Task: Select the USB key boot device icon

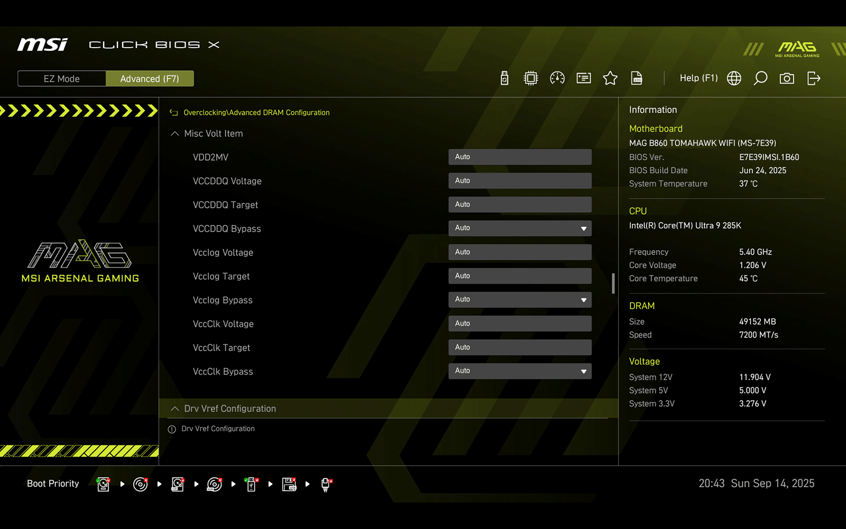Action: coord(252,484)
